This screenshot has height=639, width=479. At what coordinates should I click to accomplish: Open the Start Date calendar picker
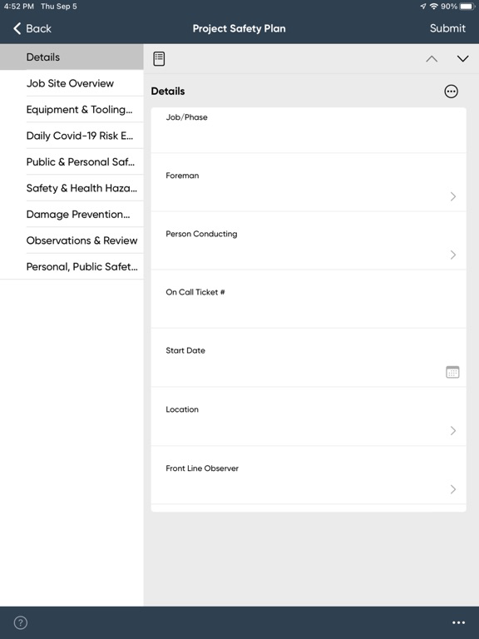(452, 372)
